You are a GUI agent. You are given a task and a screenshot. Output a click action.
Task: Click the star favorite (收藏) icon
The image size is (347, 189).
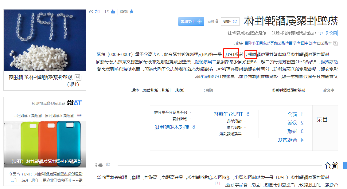click(x=131, y=11)
